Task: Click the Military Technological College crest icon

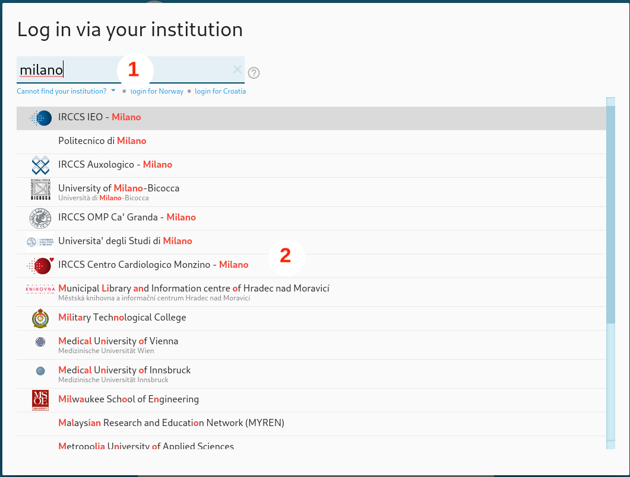Action: click(40, 318)
